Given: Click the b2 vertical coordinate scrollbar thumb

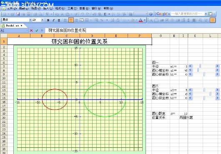Looking at the screenshot, I should (x=204, y=98).
